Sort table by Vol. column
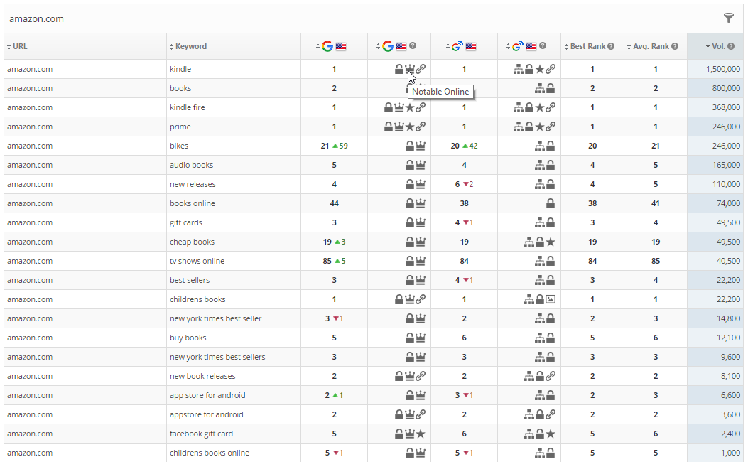 (x=715, y=46)
